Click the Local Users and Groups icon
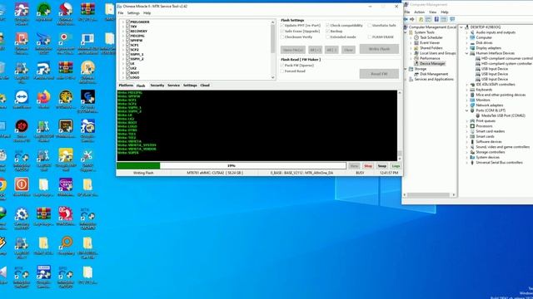533x299 pixels. pyautogui.click(x=416, y=53)
